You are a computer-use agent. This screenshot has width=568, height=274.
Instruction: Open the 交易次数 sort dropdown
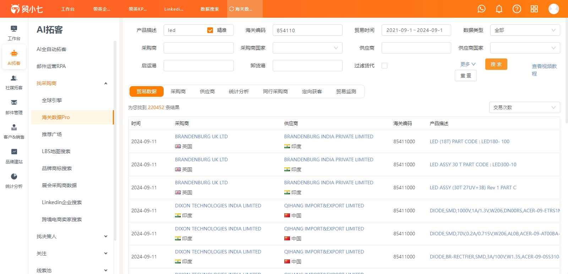click(524, 107)
